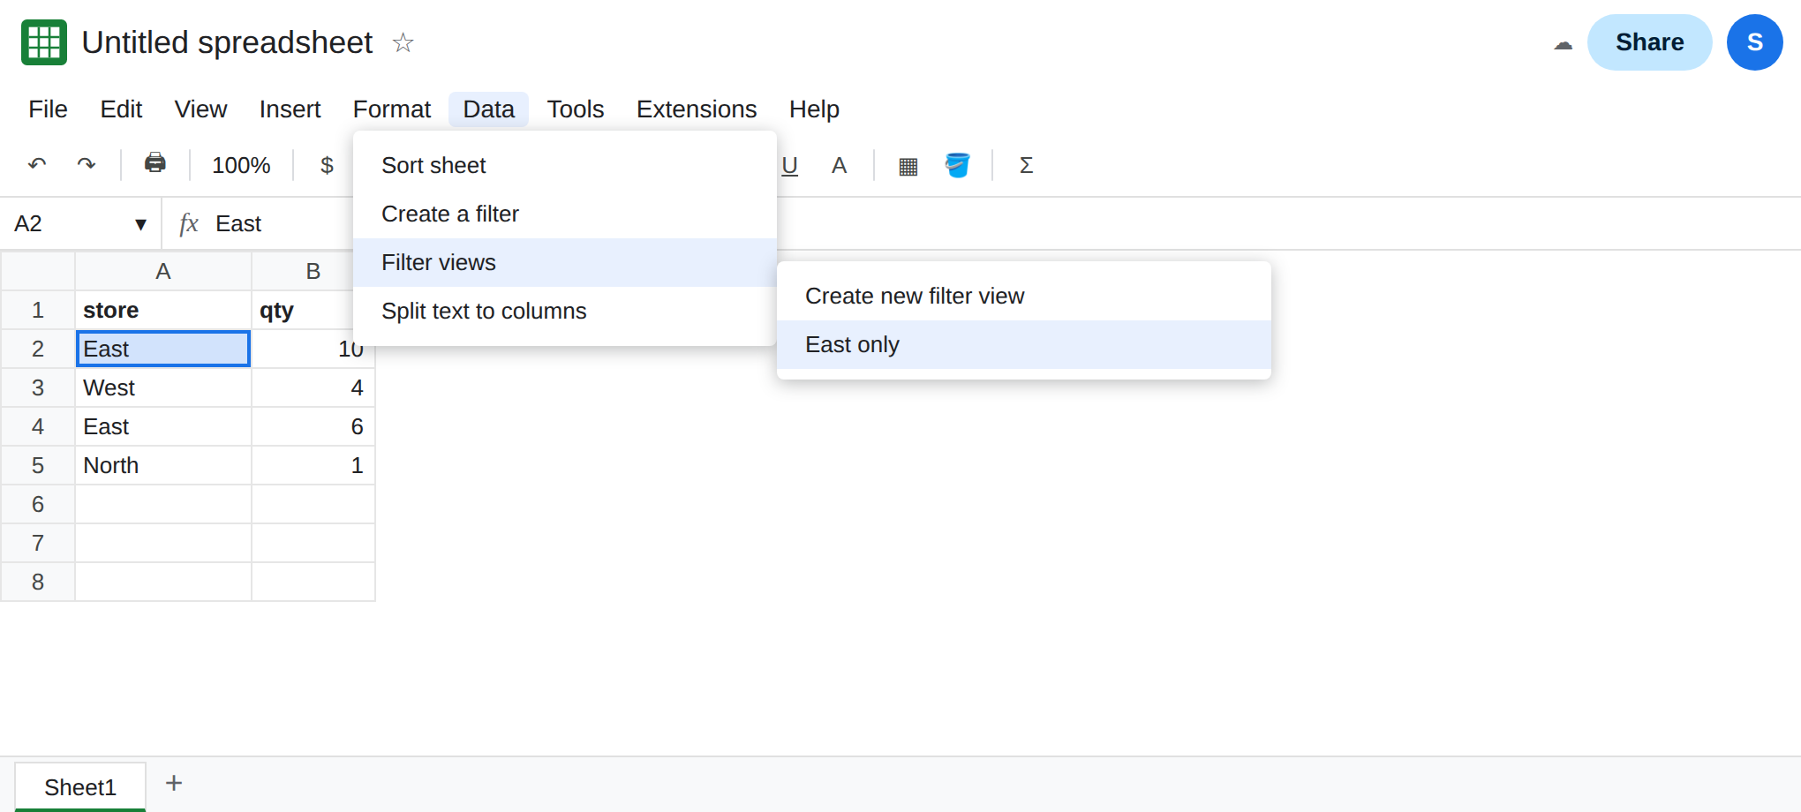Star the Untitled spreadsheet

[403, 42]
